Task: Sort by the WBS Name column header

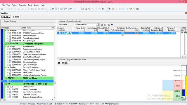Action: point(37,28)
